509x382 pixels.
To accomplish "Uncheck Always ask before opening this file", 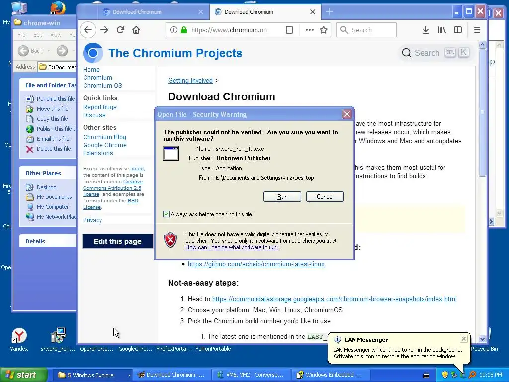I will [x=166, y=214].
